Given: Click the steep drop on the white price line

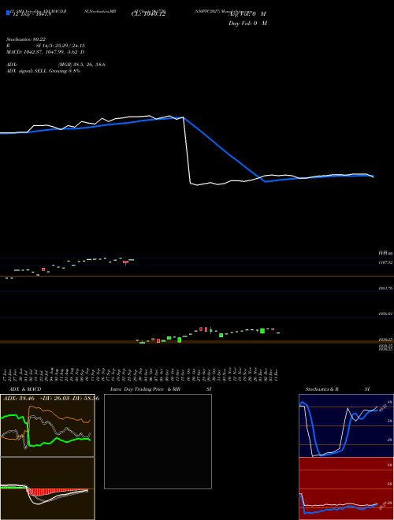Looking at the screenshot, I should 187,151.
